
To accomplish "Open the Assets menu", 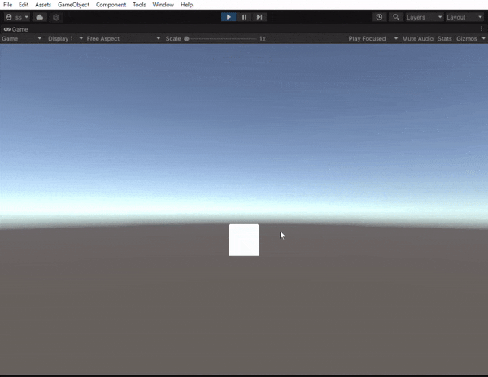I will pyautogui.click(x=43, y=5).
